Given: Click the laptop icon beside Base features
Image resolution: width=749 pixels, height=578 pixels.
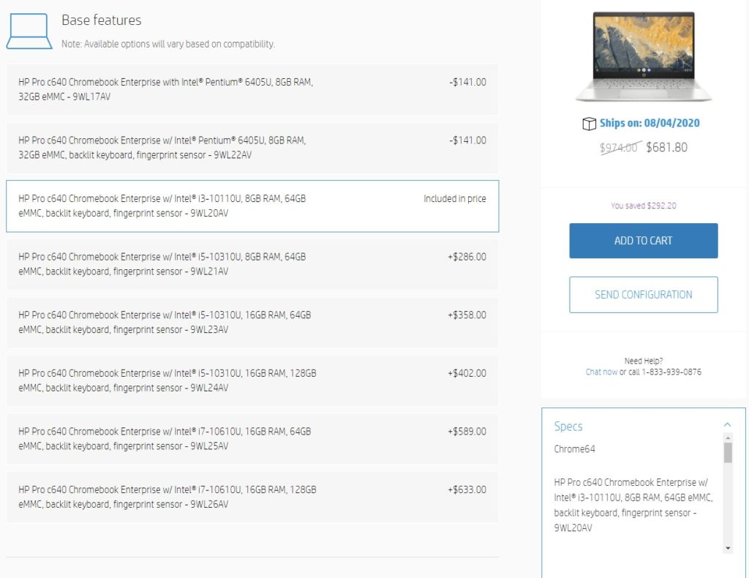Looking at the screenshot, I should (29, 31).
